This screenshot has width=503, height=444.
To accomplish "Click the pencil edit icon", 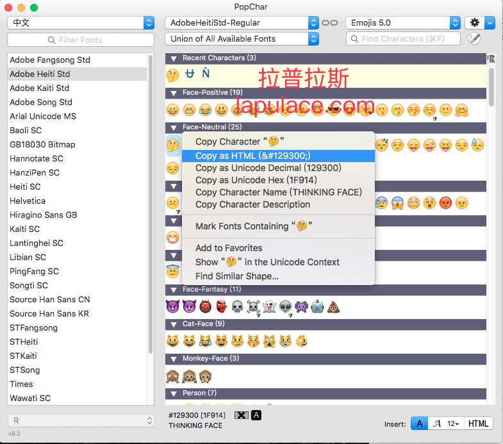I will (x=474, y=39).
